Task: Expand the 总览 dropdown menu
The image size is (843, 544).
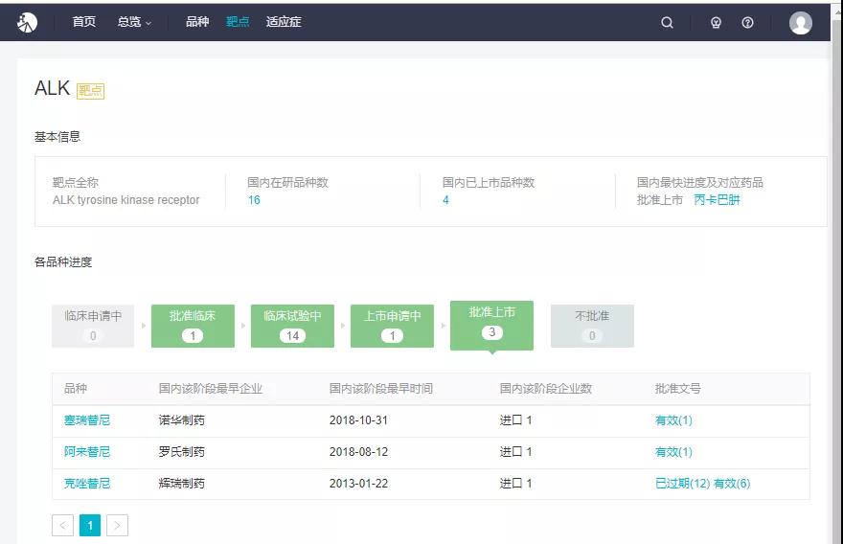Action: (x=134, y=22)
